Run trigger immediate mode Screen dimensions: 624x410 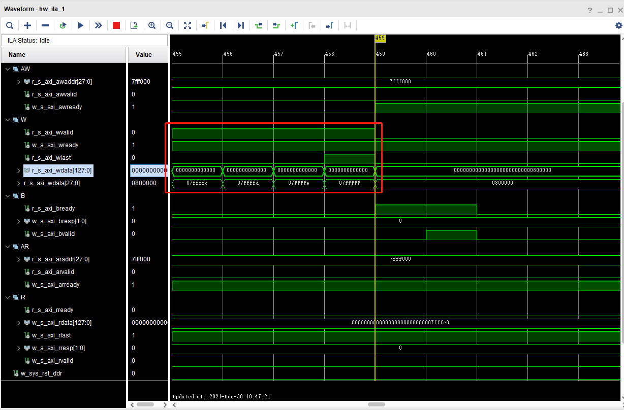[x=99, y=25]
